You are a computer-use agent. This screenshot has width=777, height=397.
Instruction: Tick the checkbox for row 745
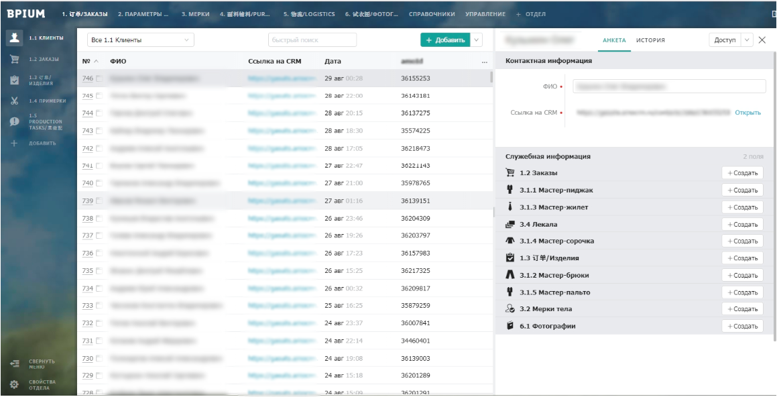tap(99, 96)
